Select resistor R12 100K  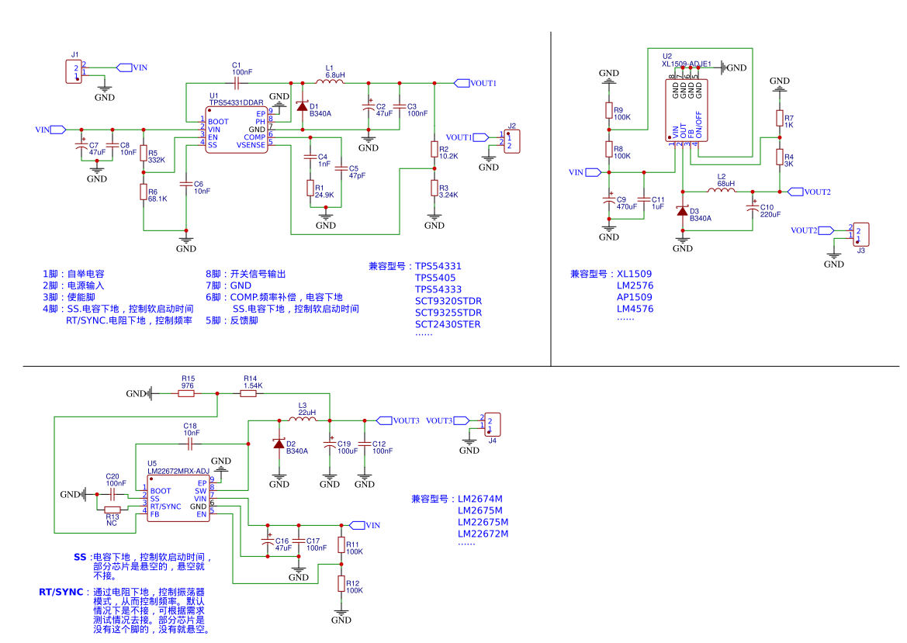(x=341, y=583)
